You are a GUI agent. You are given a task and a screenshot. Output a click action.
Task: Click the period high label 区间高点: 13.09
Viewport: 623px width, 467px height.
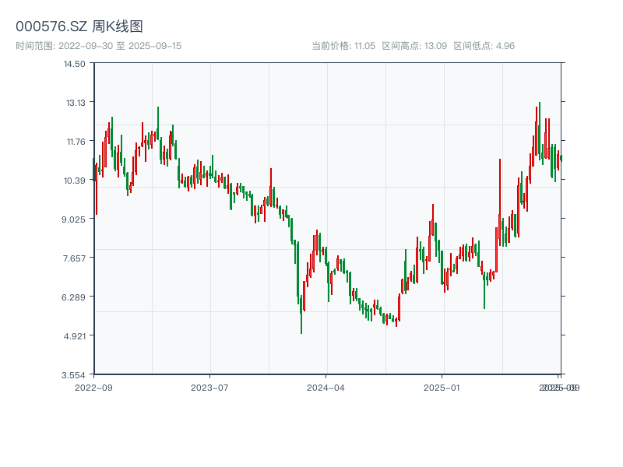[414, 46]
